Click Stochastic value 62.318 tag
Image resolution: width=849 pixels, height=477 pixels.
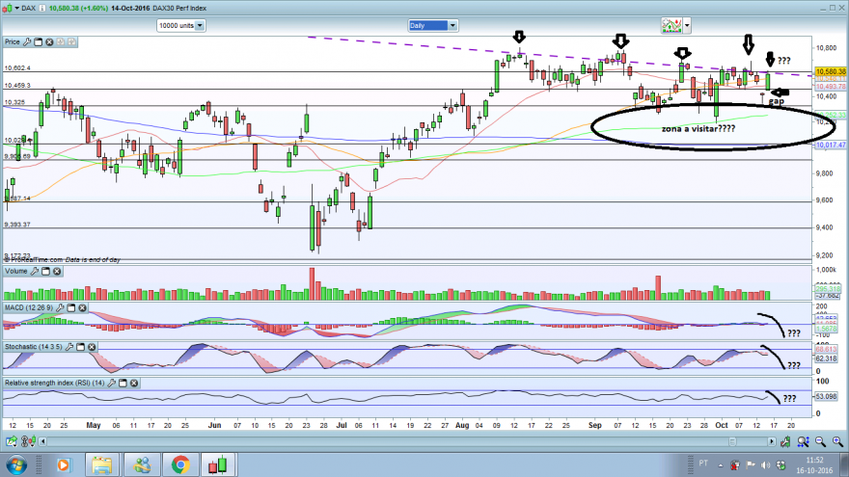coord(826,358)
